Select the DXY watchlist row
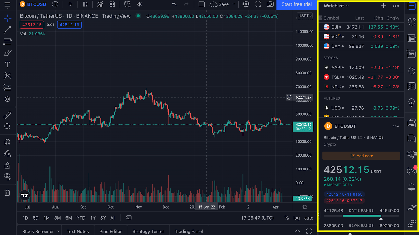This screenshot has height=235, width=419. (x=361, y=46)
